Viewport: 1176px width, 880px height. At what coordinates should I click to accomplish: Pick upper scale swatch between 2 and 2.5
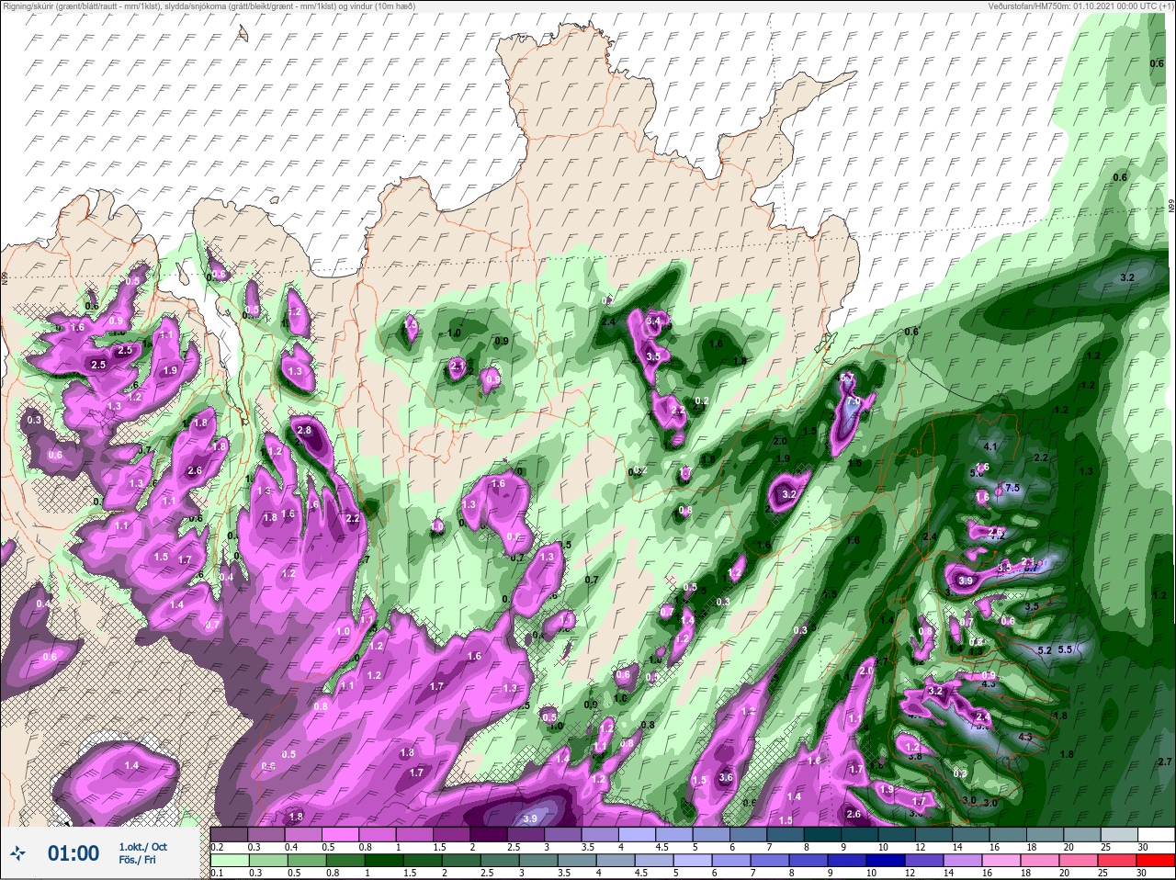pos(489,835)
